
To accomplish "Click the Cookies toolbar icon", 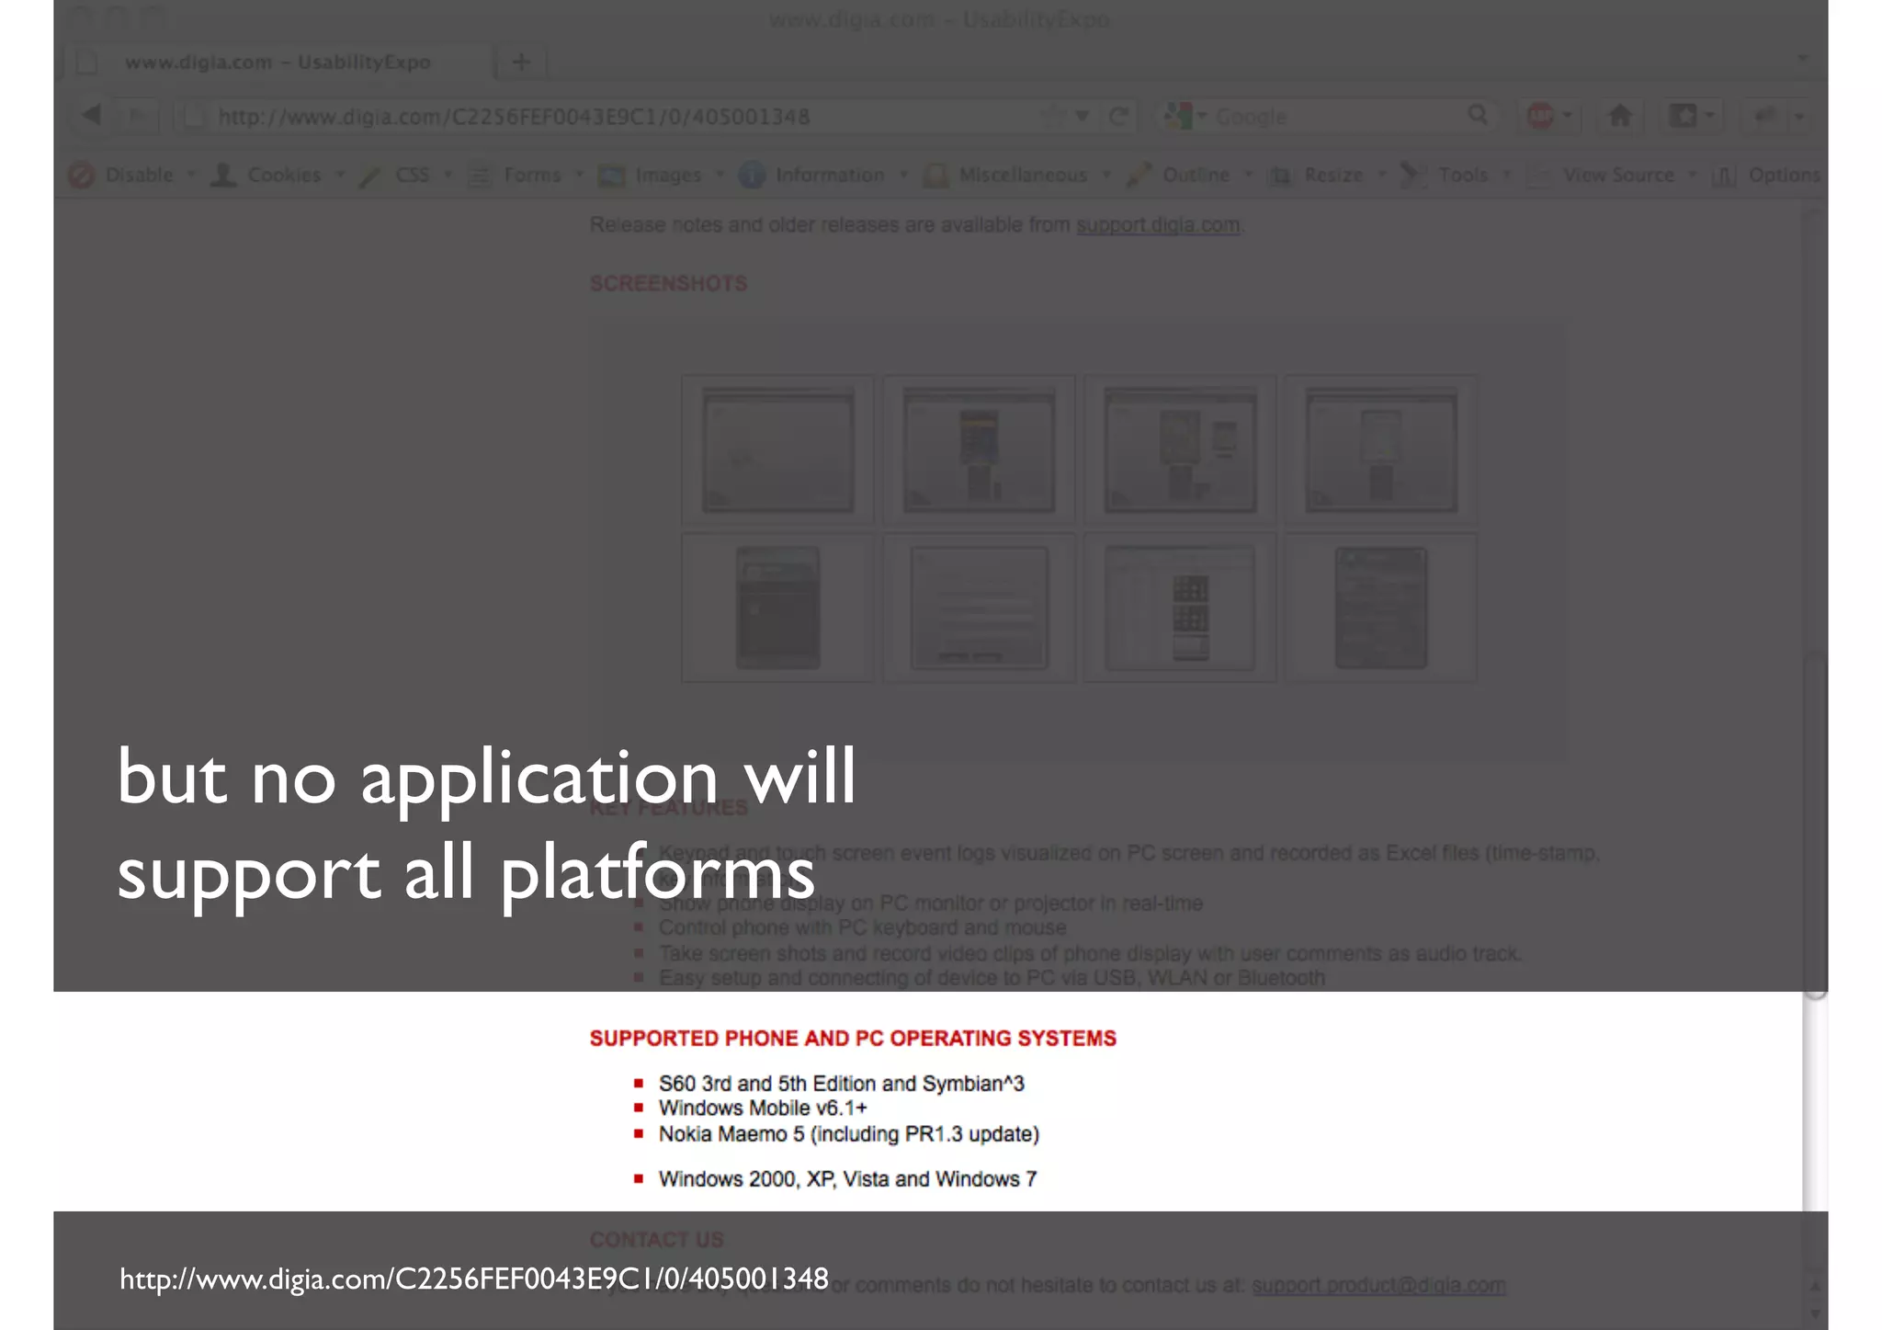I will point(223,175).
